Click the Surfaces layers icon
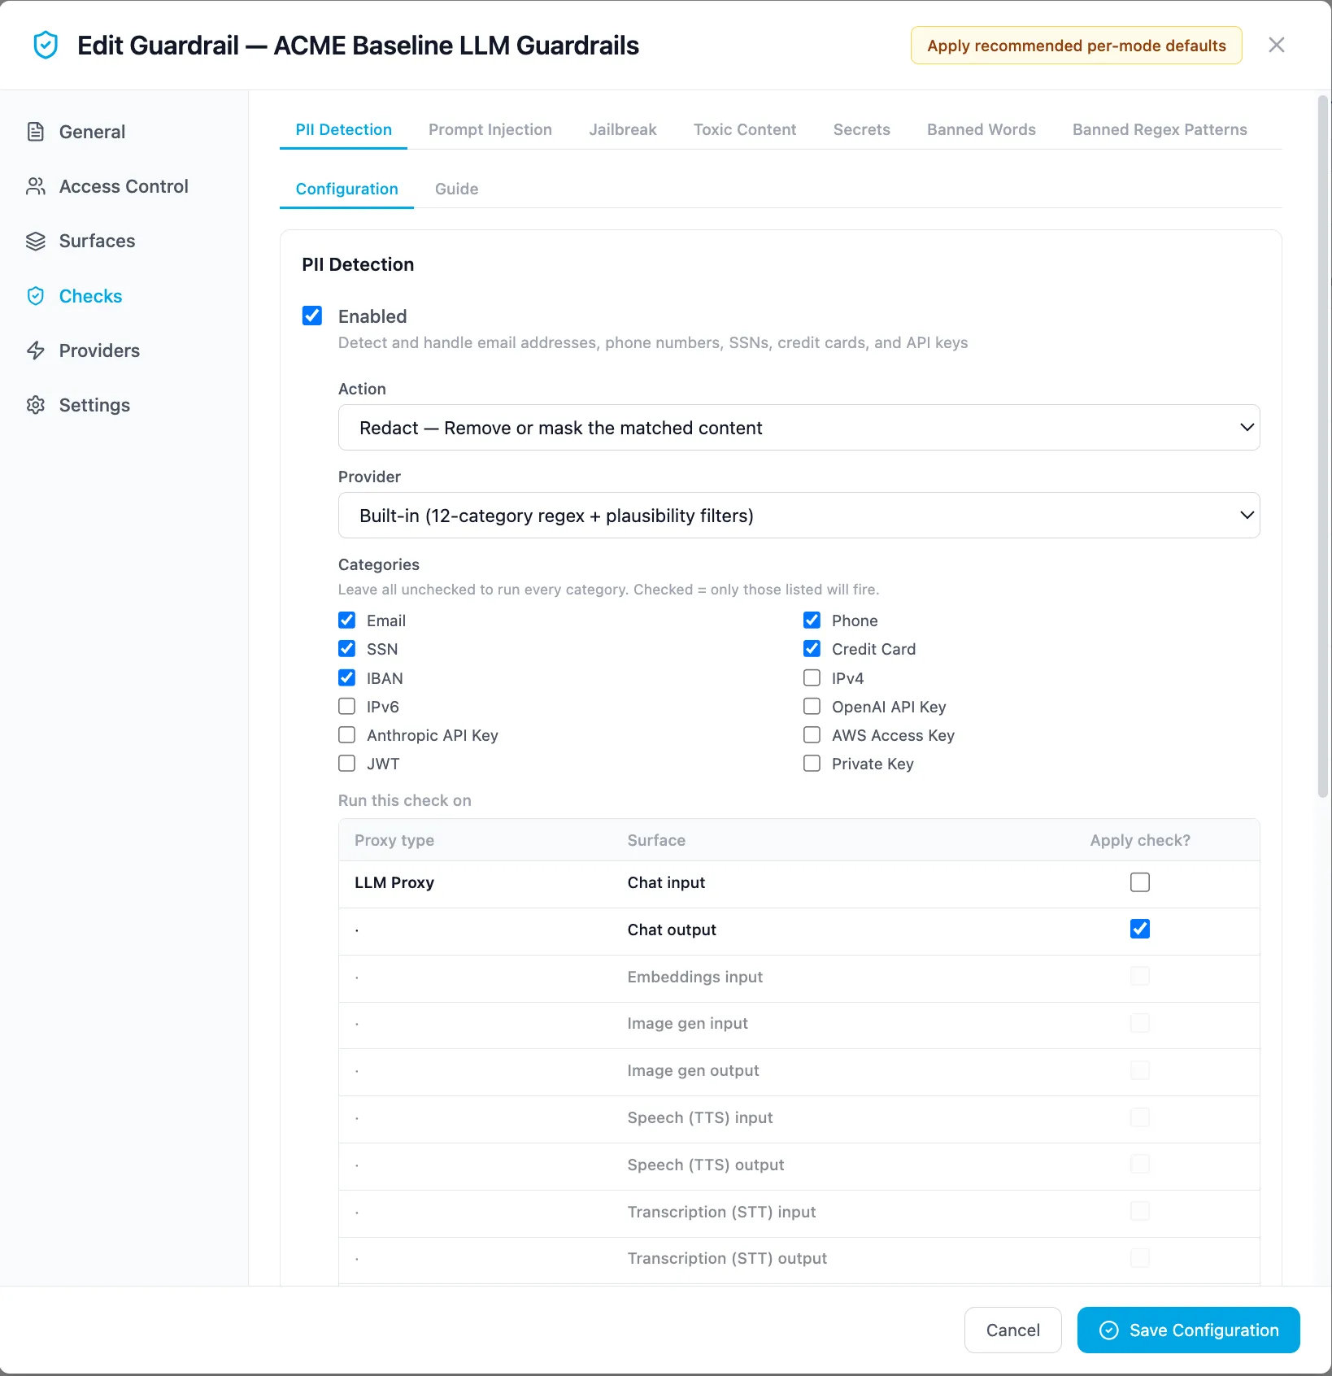 pyautogui.click(x=36, y=241)
